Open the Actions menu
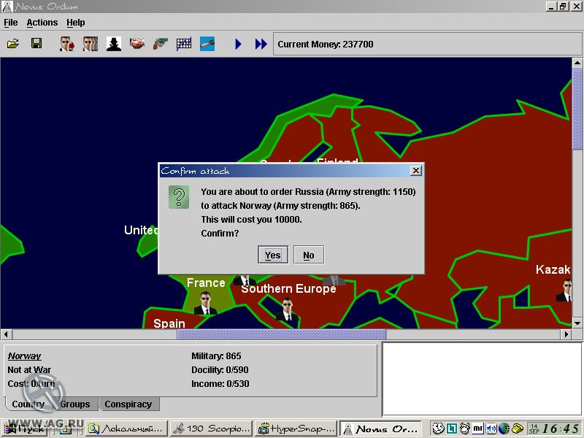This screenshot has height=438, width=584. pos(42,23)
